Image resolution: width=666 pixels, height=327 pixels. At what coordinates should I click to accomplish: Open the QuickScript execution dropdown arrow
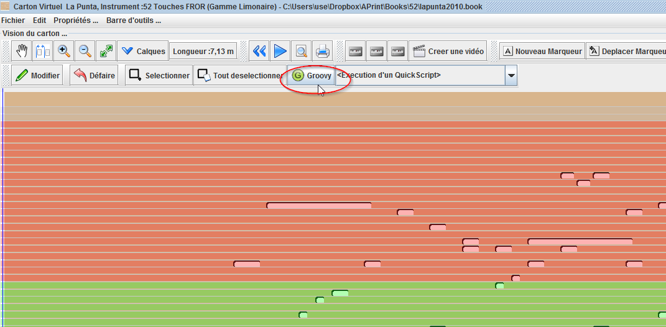[511, 75]
